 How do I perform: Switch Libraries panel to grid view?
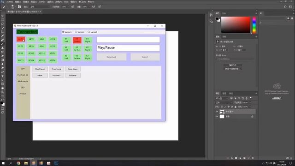288,18
